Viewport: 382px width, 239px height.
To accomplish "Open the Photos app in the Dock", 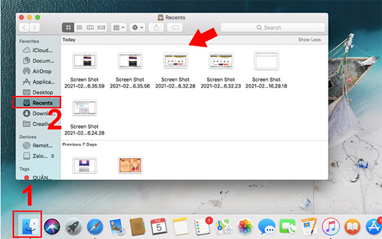I will pyautogui.click(x=245, y=227).
